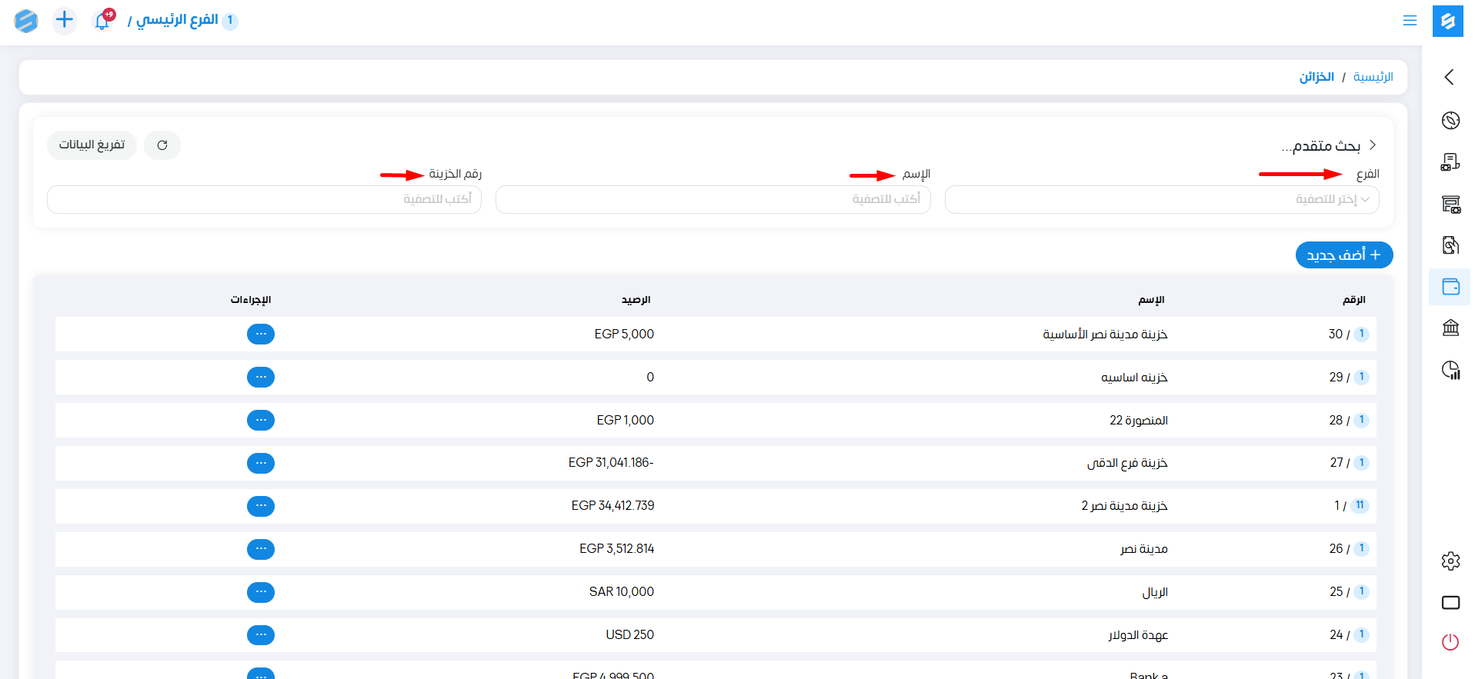
Task: Click the أضف جديد add new button
Action: pos(1343,255)
